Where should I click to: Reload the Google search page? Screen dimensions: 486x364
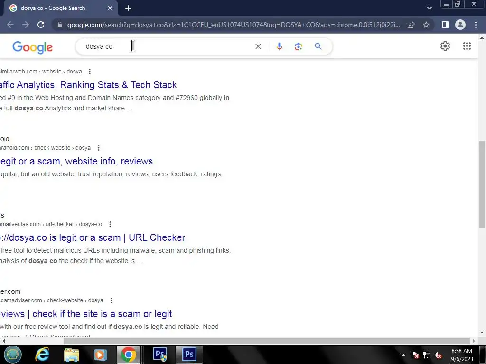pos(41,25)
